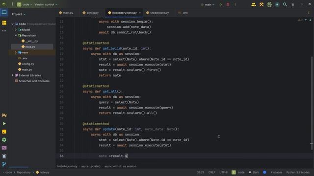
Task: Collapse the code root folder
Action: pos(12,24)
